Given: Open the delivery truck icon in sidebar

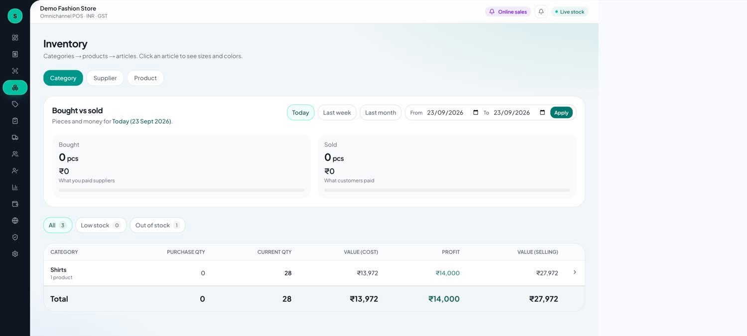Looking at the screenshot, I should [x=15, y=137].
